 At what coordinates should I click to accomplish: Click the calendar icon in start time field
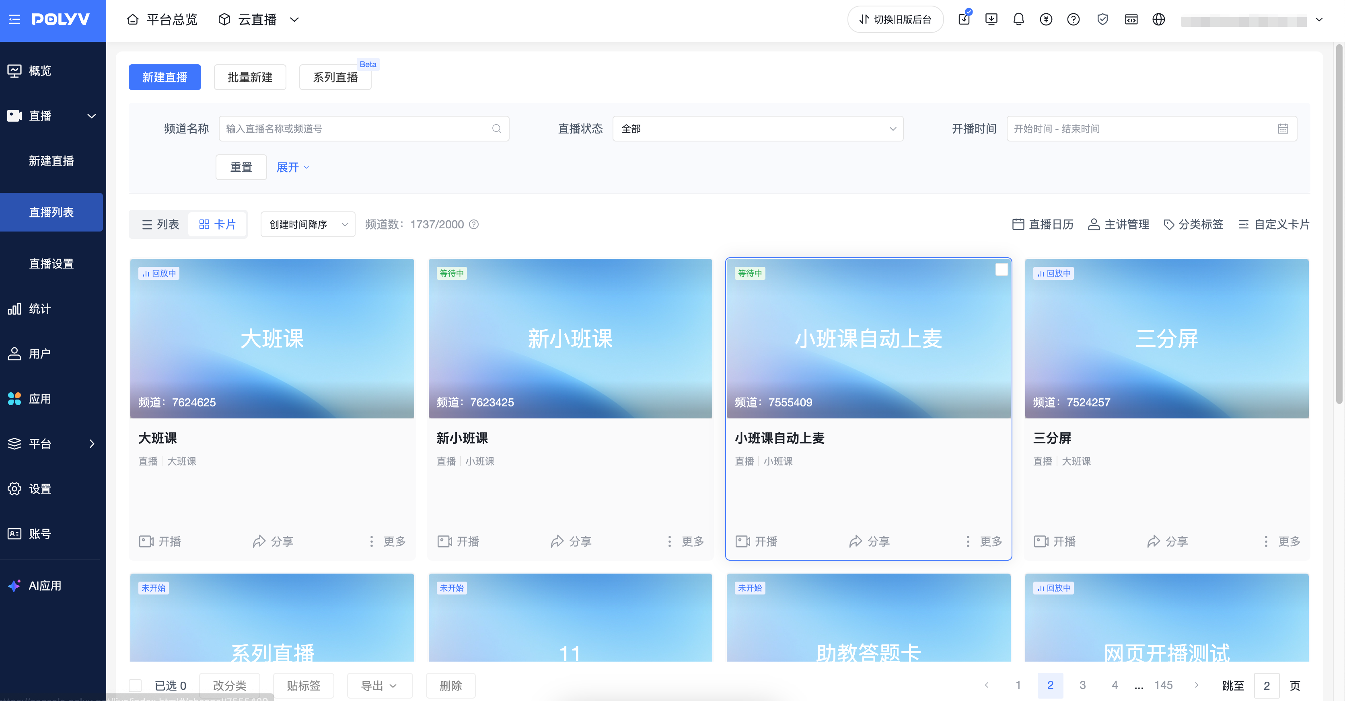[x=1282, y=128]
